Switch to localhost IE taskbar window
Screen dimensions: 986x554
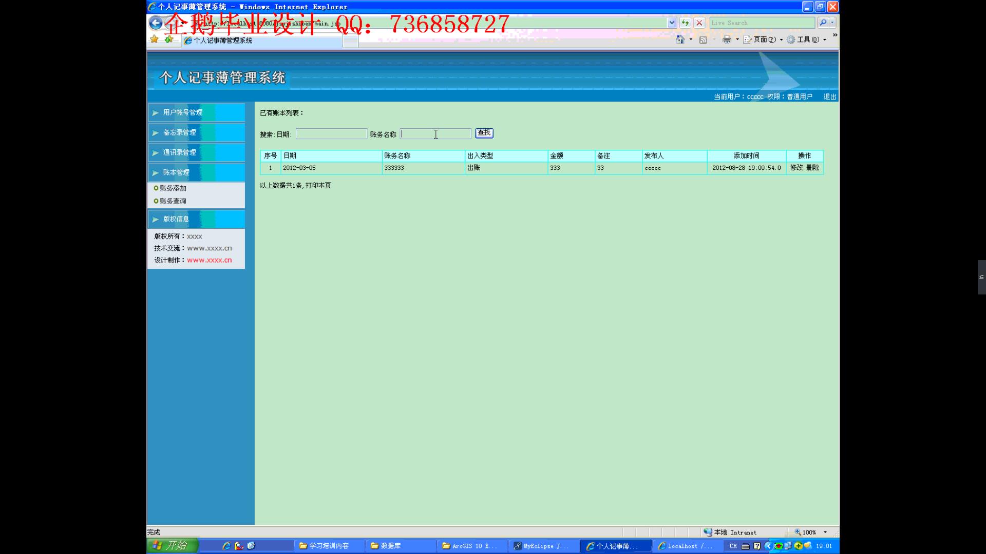[687, 546]
